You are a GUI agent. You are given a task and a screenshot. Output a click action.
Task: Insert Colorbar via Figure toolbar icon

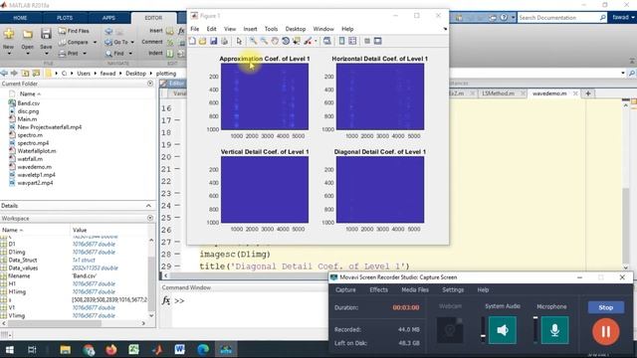click(341, 41)
